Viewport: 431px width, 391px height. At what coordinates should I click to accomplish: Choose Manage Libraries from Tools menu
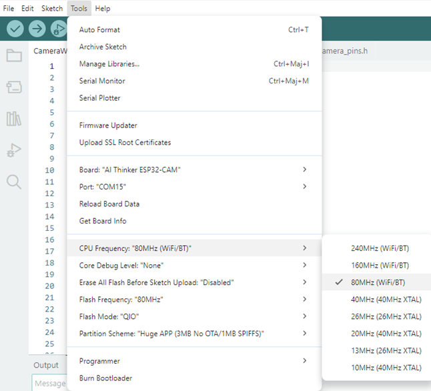coord(109,64)
